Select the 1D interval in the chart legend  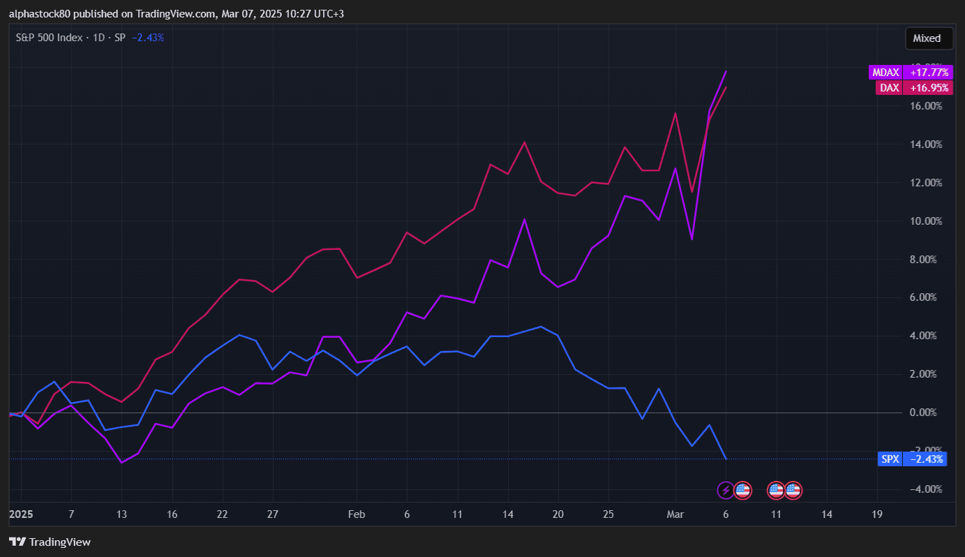(x=99, y=38)
